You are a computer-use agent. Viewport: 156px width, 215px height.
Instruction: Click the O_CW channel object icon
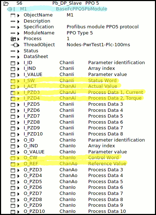point(13,158)
